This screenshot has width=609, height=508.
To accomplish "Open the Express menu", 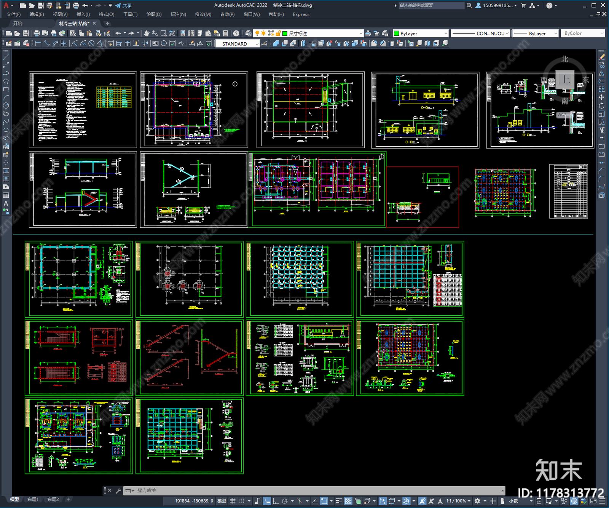I will point(301,14).
